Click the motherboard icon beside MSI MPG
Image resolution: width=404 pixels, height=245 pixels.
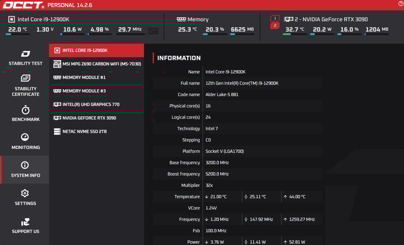[57, 64]
